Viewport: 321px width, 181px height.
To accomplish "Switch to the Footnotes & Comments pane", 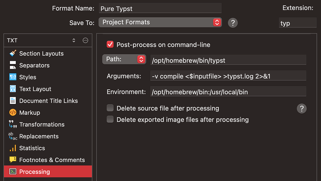I will click(x=52, y=160).
